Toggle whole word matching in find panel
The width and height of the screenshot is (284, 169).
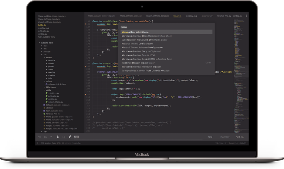51,137
